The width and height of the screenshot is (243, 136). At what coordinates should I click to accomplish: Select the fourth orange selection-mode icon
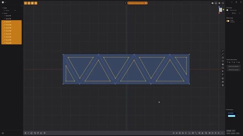36,3
